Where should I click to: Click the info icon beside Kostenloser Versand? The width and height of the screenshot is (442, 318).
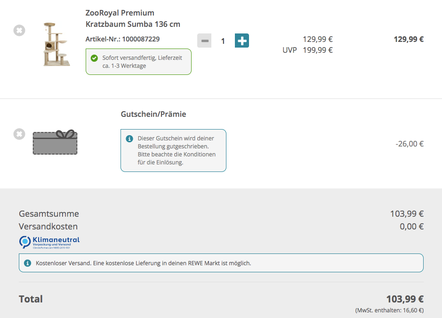tap(27, 263)
